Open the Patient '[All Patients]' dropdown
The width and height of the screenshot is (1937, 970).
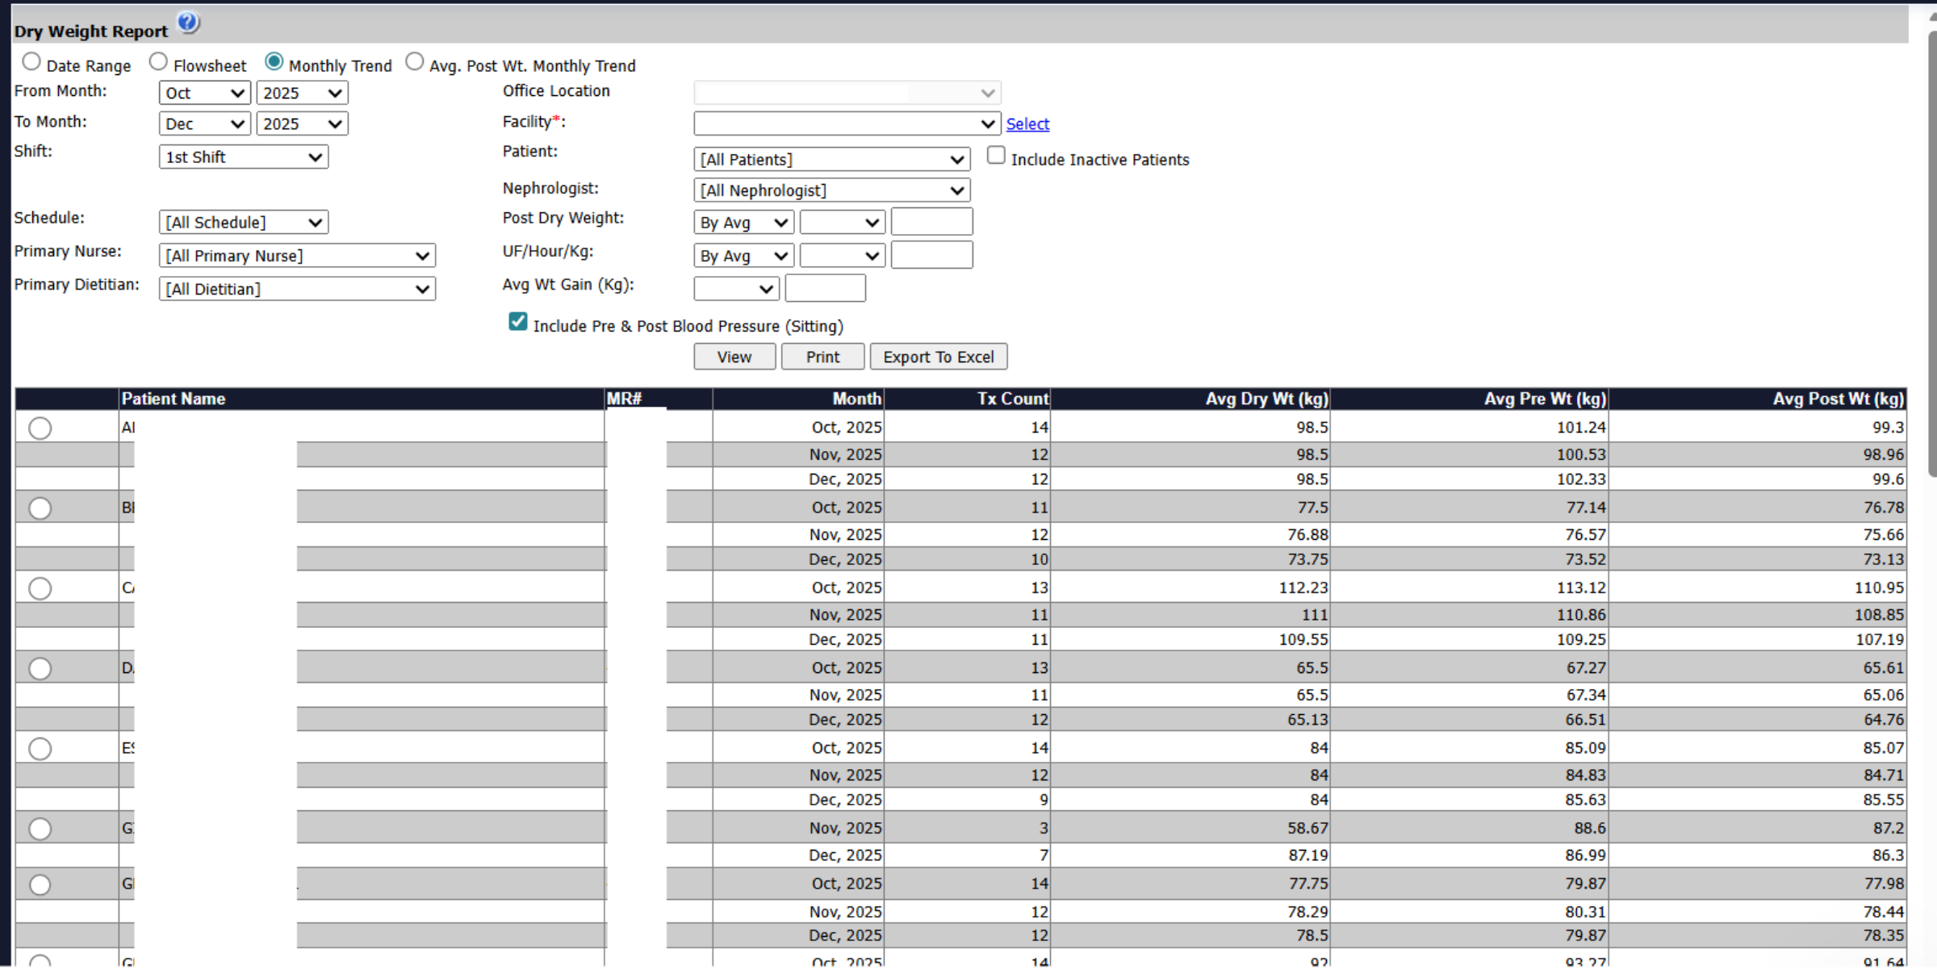point(832,159)
